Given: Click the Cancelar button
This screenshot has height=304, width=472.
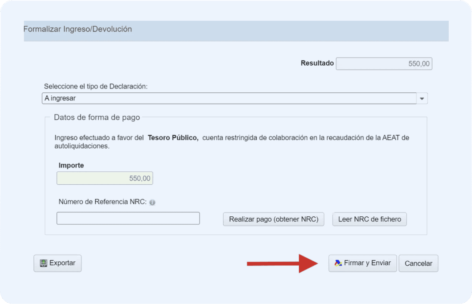Looking at the screenshot, I should [419, 263].
